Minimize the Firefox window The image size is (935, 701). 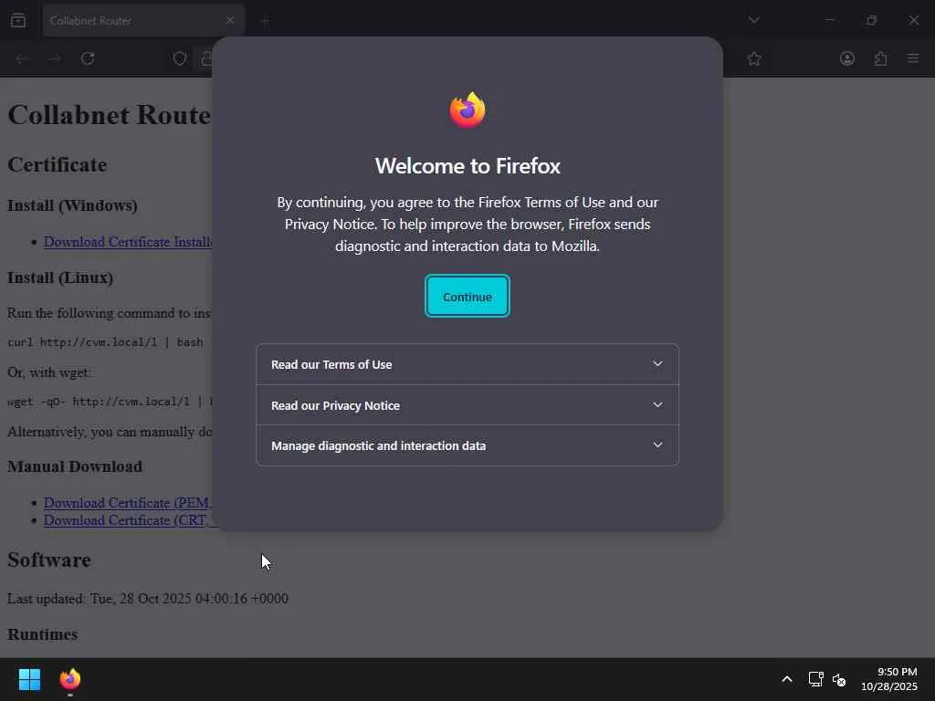829,20
